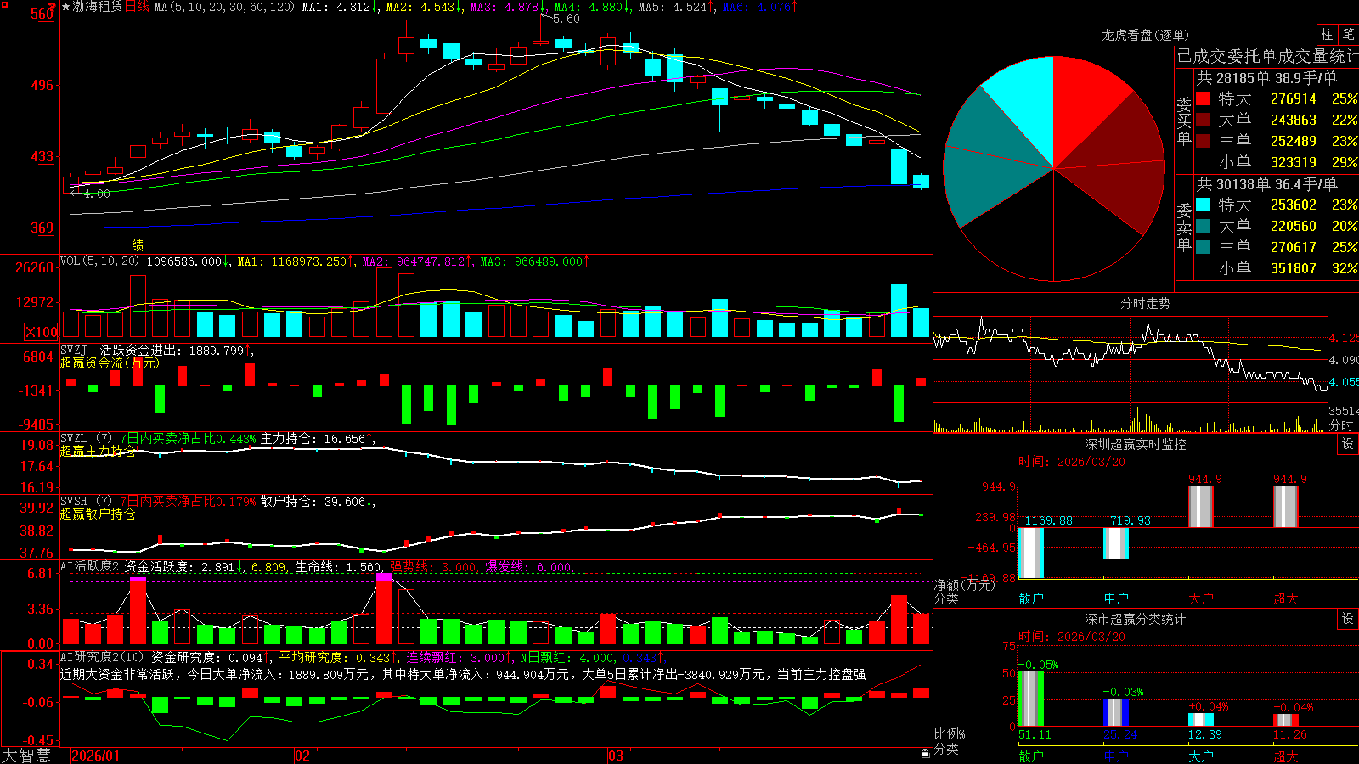
Task: Click the X100 volume multiplier box
Action: pos(42,332)
